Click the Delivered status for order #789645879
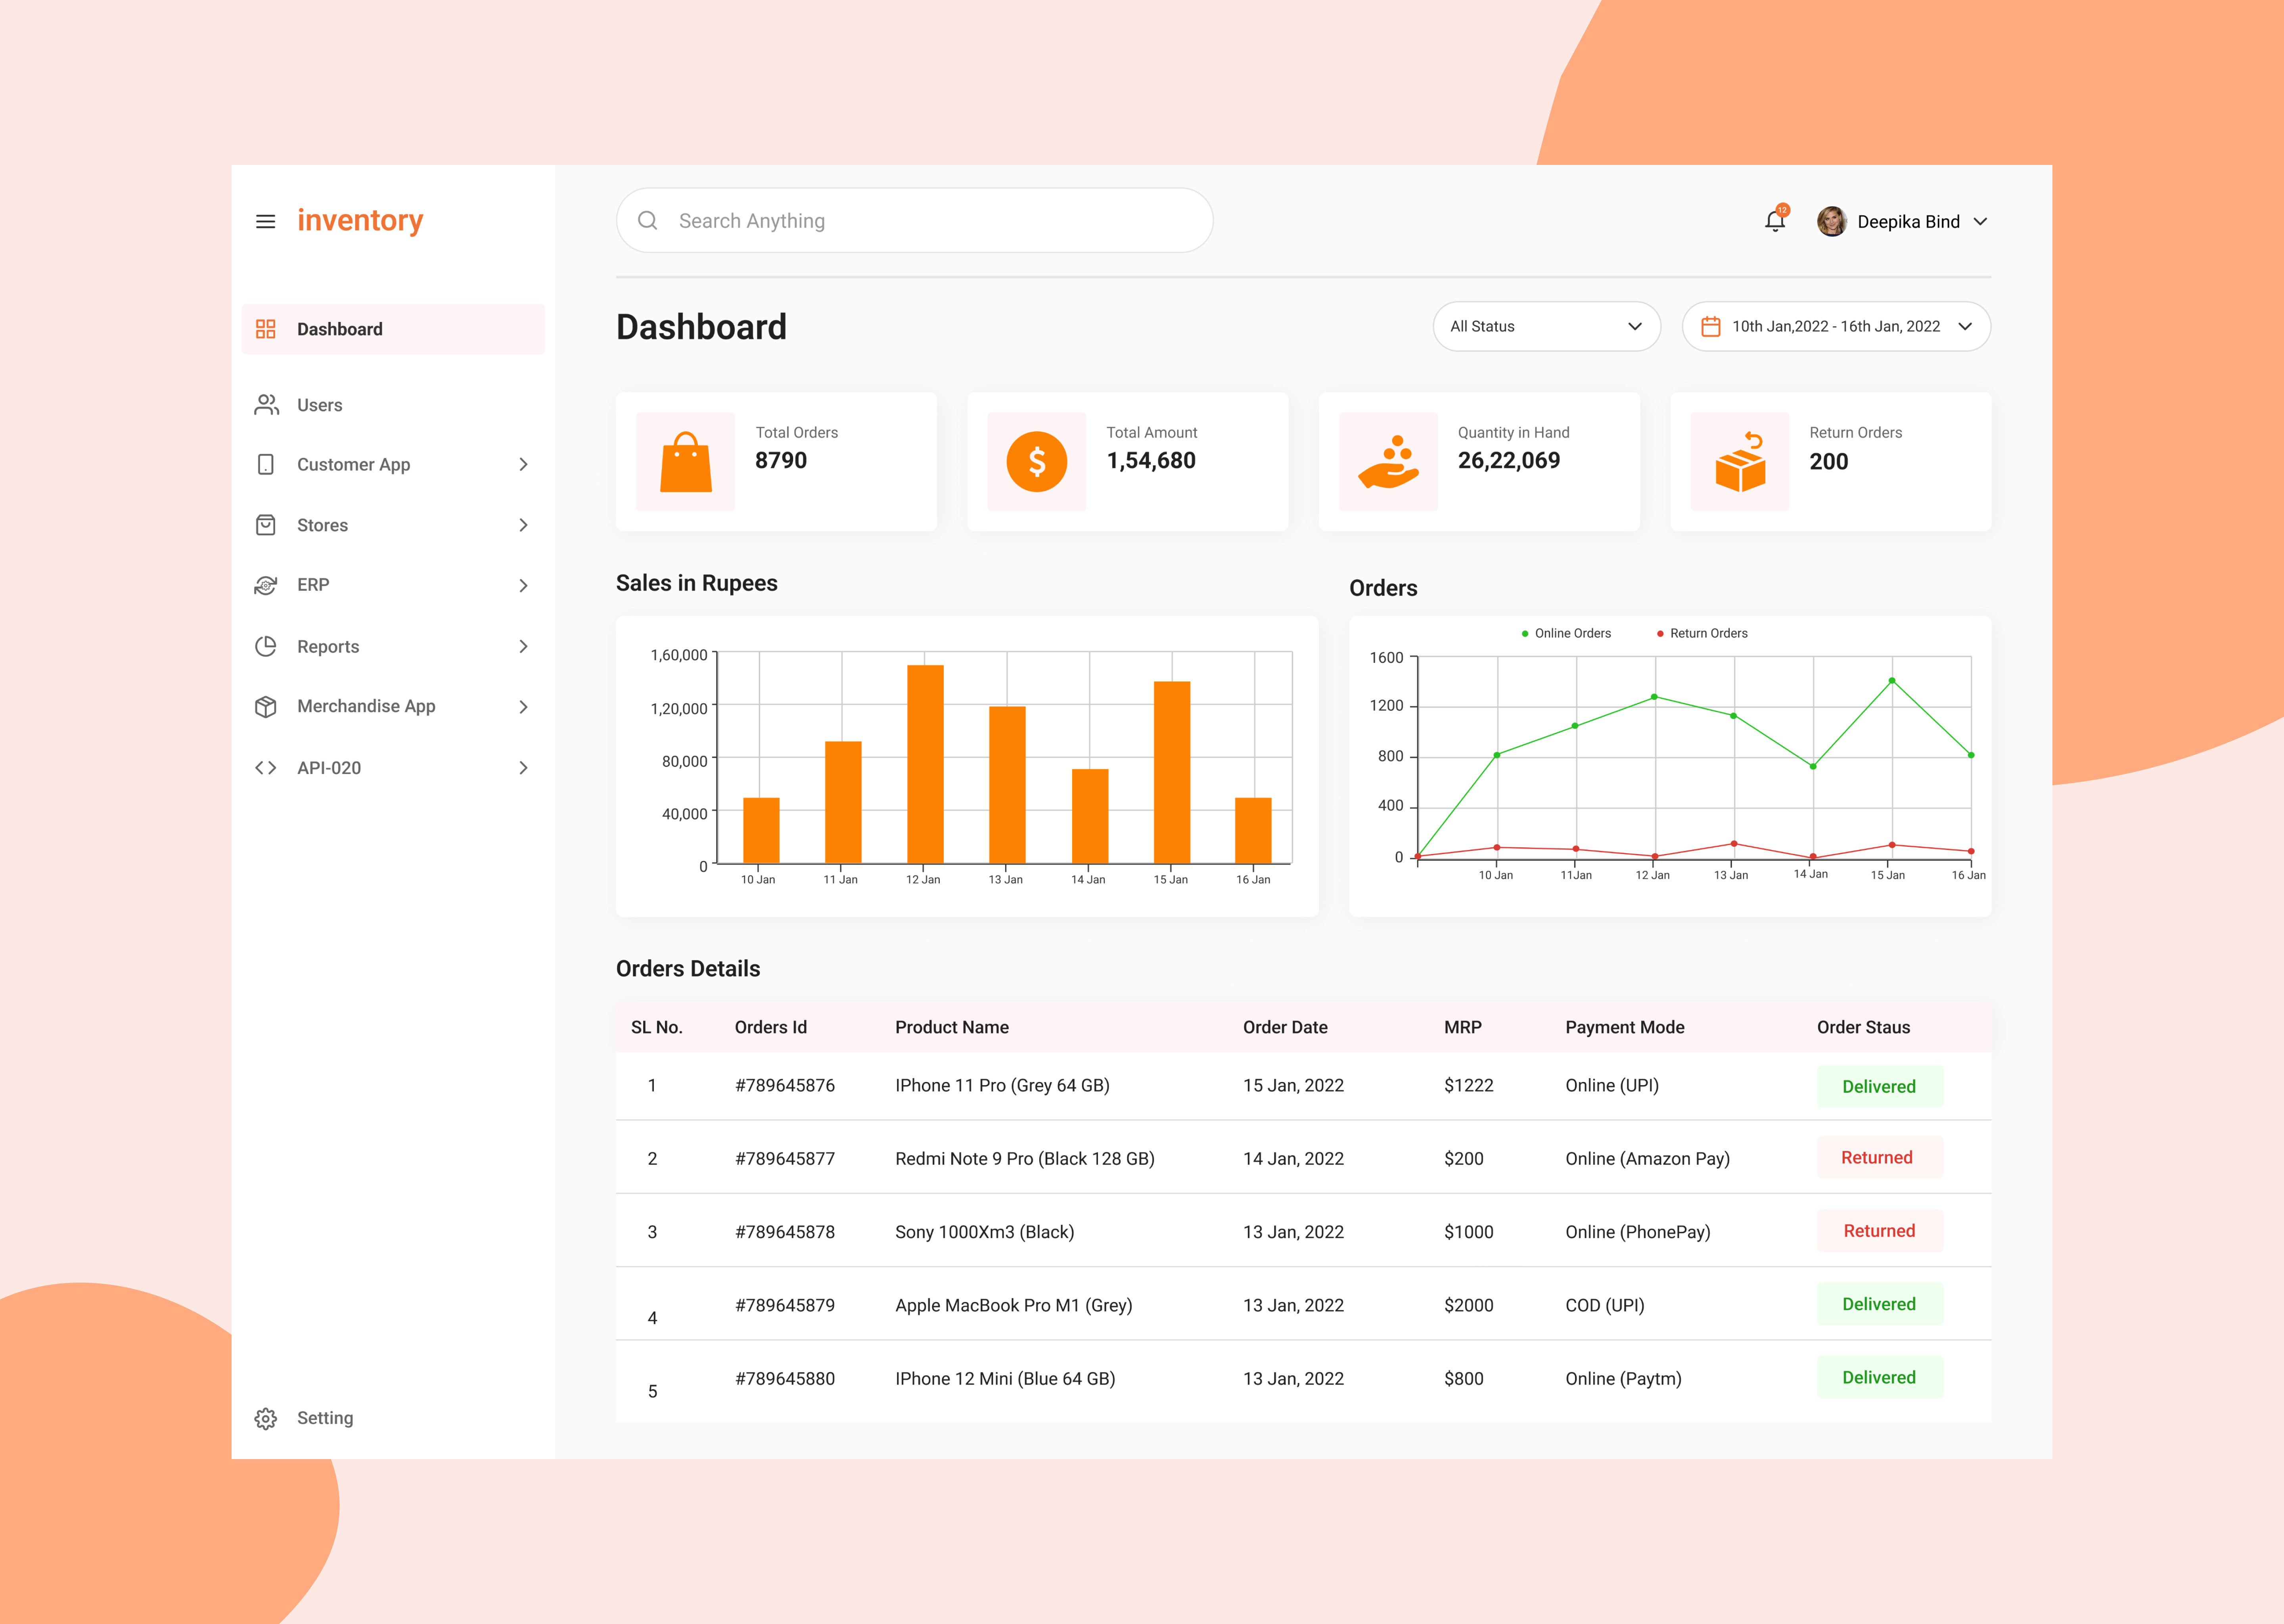 1879,1304
